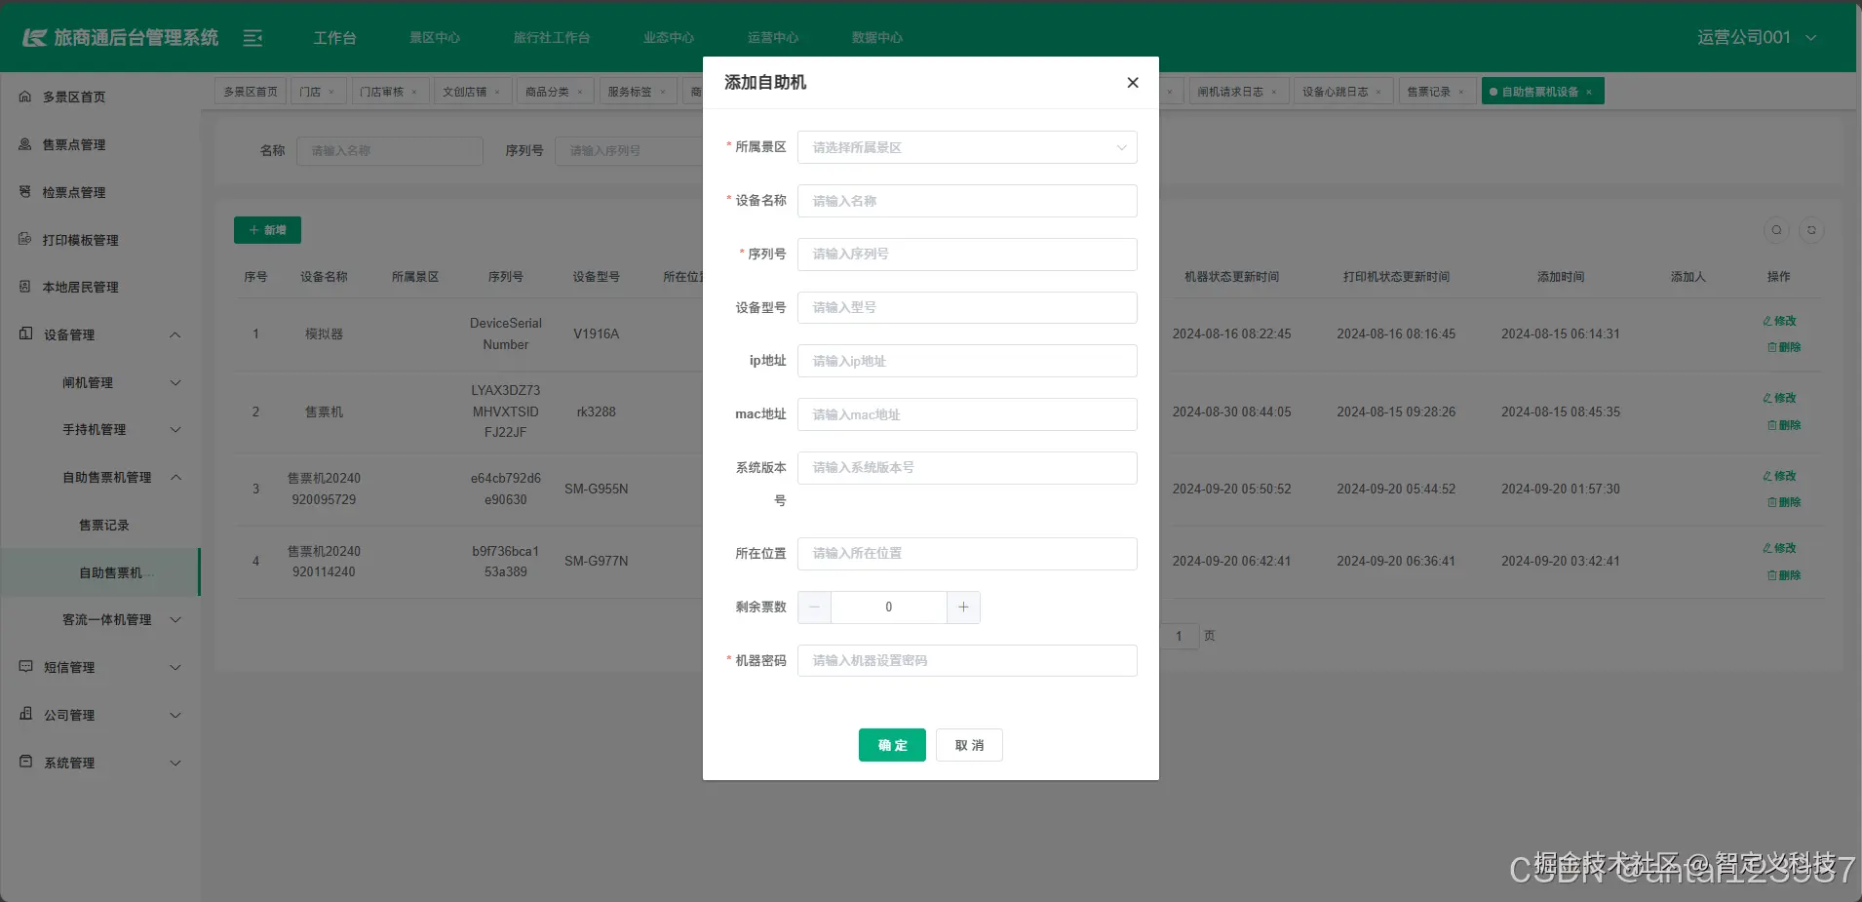
Task: Toggle the sidebar collapse hamburger icon
Action: (x=252, y=38)
